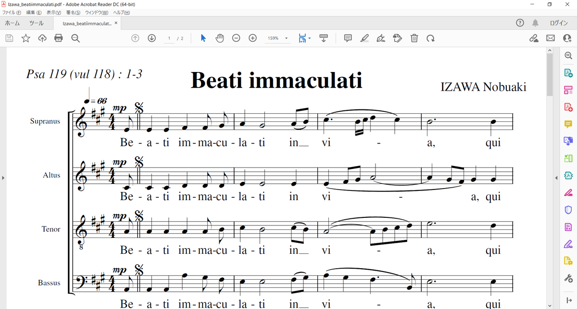Click the page number input field
This screenshot has width=577, height=309.
click(x=169, y=38)
